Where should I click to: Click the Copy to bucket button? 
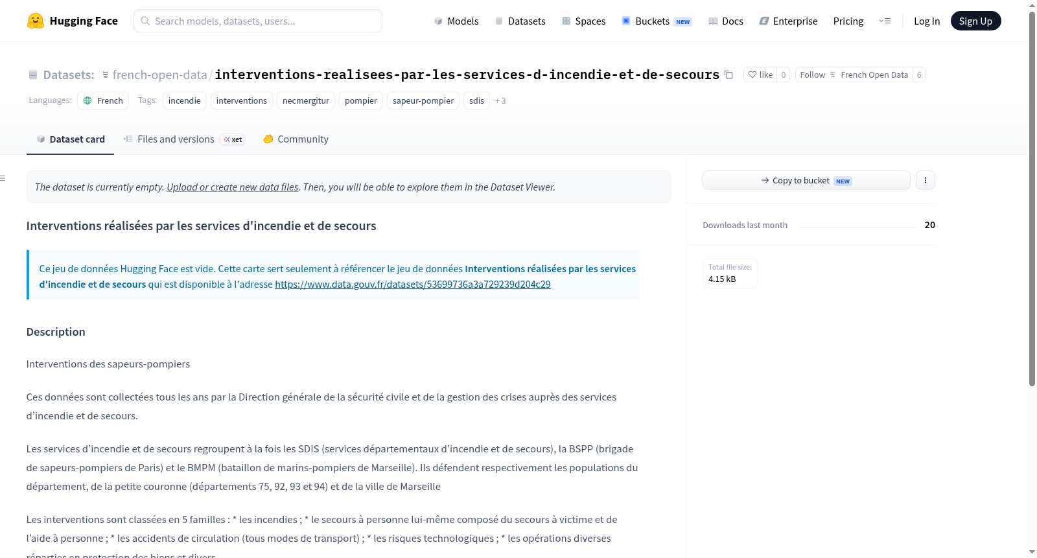tap(806, 180)
